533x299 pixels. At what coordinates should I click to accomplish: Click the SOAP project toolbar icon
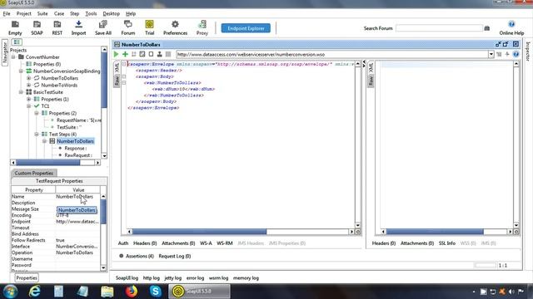[x=37, y=27]
